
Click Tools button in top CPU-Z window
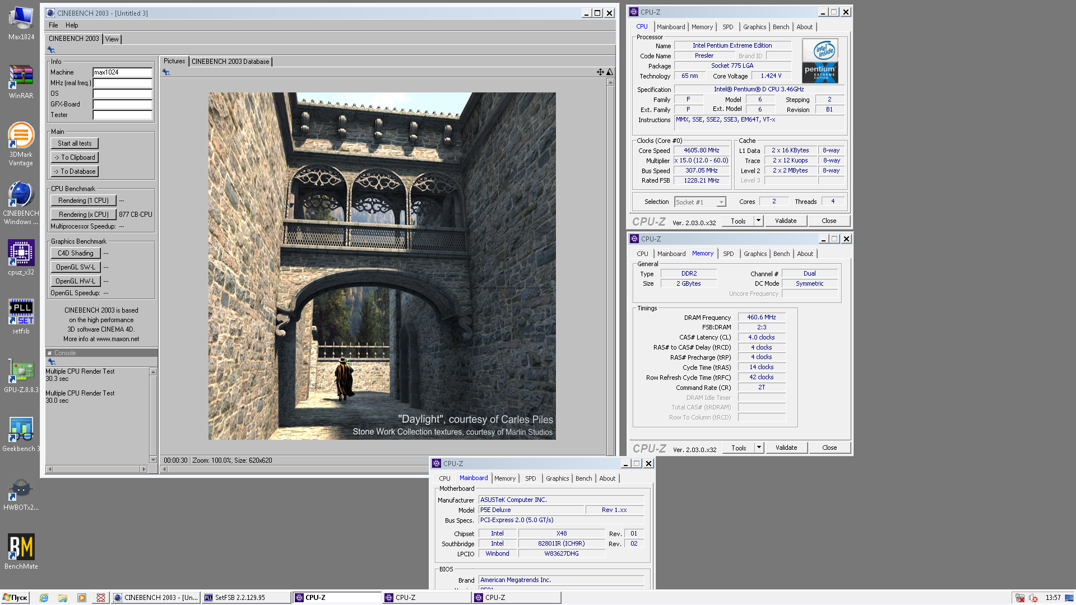738,221
